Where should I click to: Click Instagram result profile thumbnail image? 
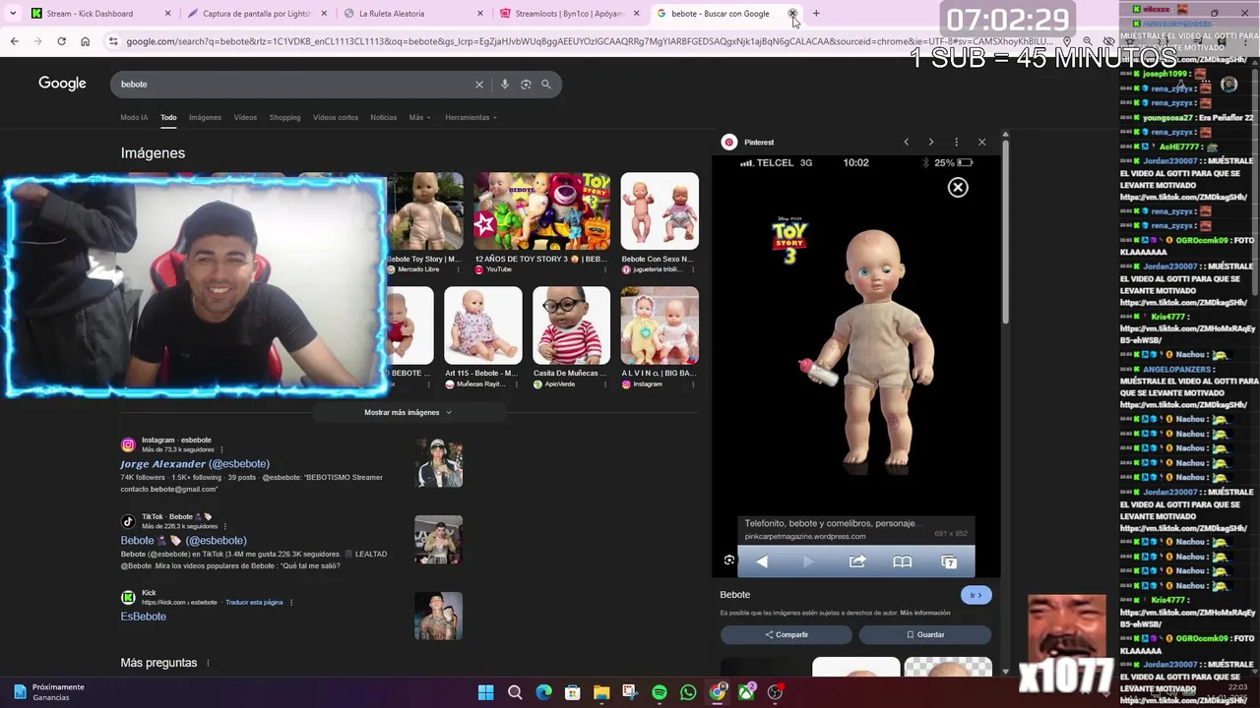click(438, 463)
